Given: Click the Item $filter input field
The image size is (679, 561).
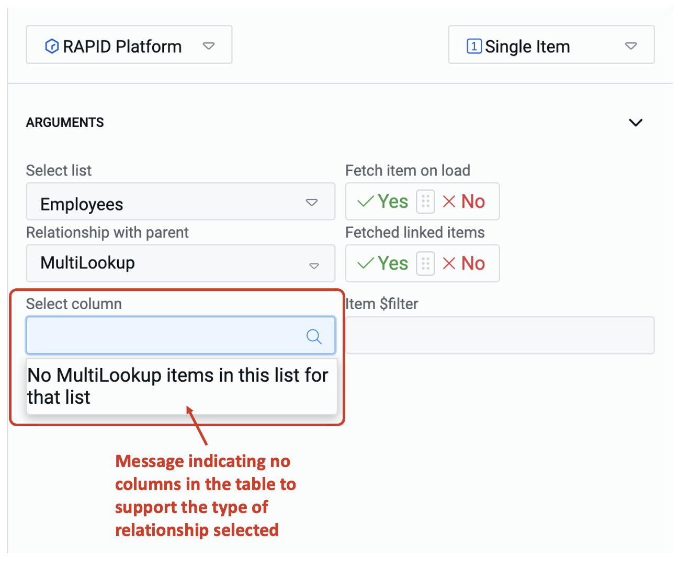Looking at the screenshot, I should coord(500,335).
